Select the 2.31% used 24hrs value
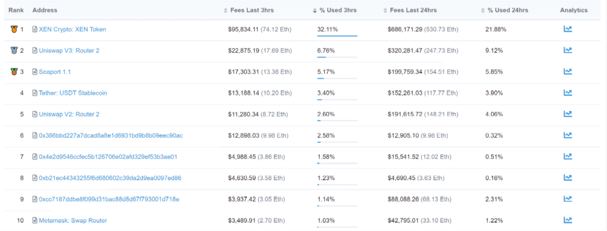The width and height of the screenshot is (607, 231). click(494, 199)
